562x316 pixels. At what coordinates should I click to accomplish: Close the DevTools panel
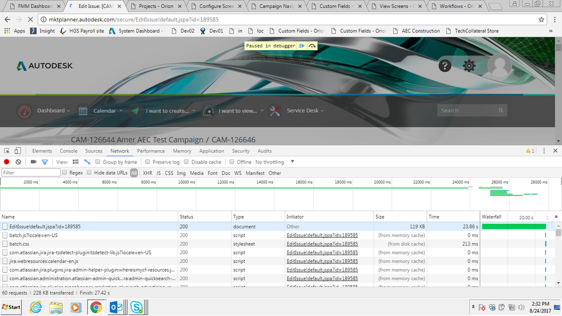point(555,151)
